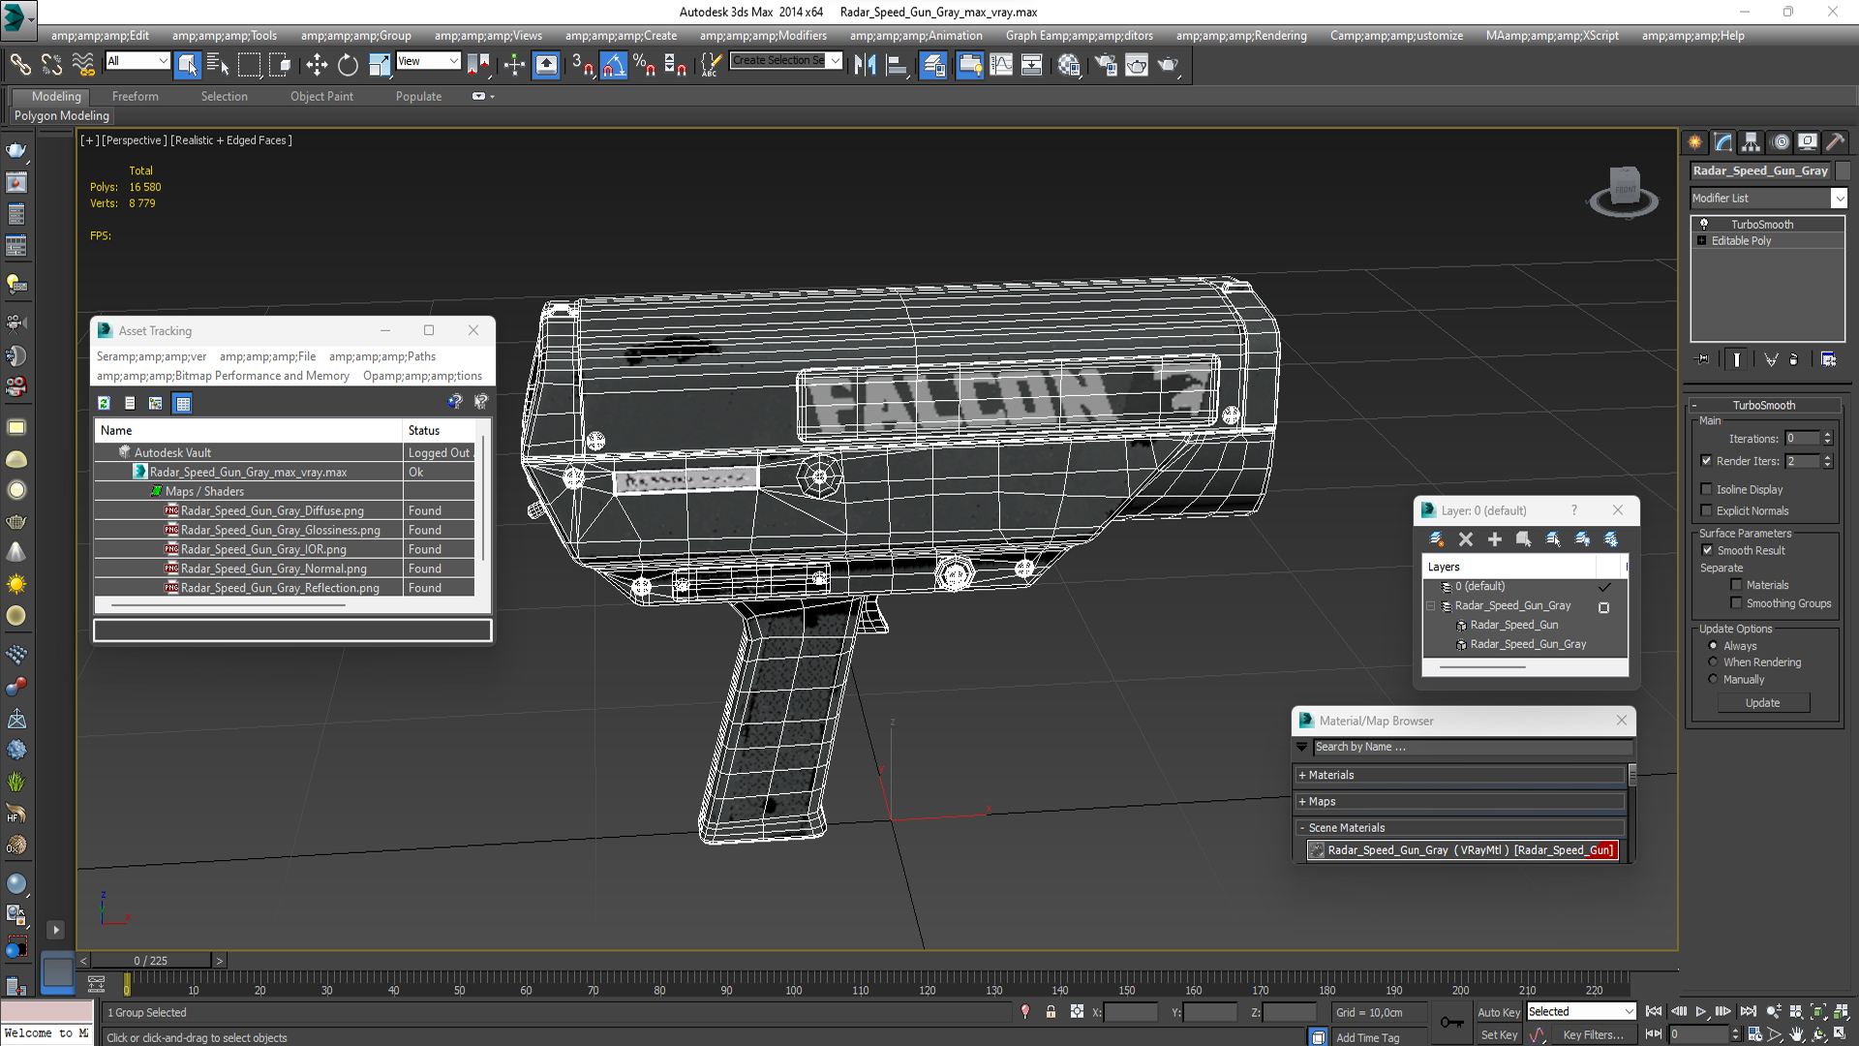Click Add Selected Objects plus icon in Layer window

(1495, 538)
